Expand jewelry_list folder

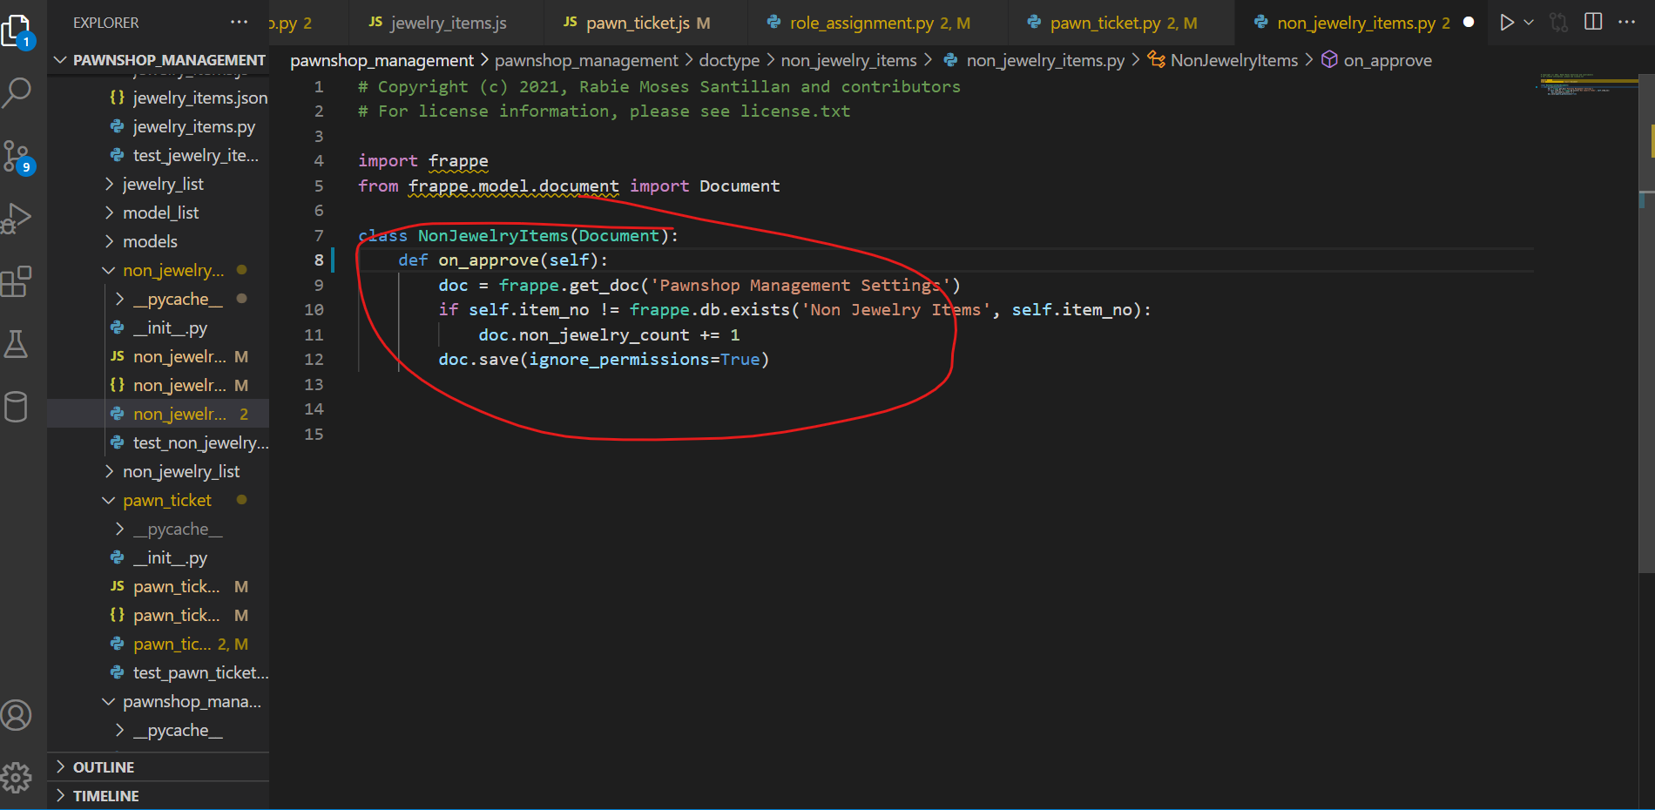point(159,184)
